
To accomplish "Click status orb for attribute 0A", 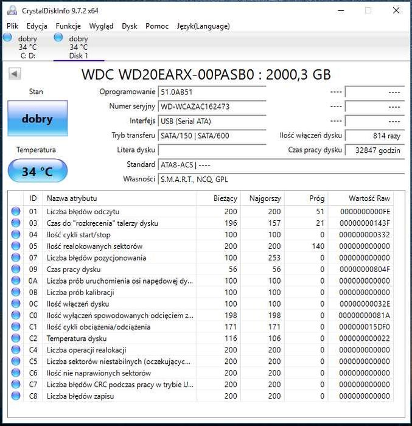I will (x=16, y=281).
